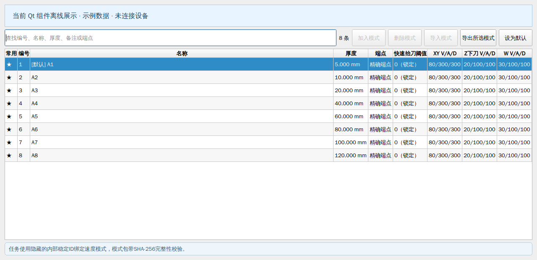This screenshot has height=260, width=537.
Task: Sort by the 常用 column header
Action: point(11,54)
